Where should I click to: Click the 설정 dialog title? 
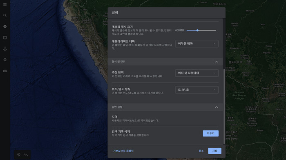pos(115,13)
